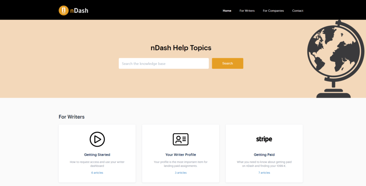The width and height of the screenshot is (366, 186).
Task: Click the Stripe logo icon
Action: coord(264,139)
